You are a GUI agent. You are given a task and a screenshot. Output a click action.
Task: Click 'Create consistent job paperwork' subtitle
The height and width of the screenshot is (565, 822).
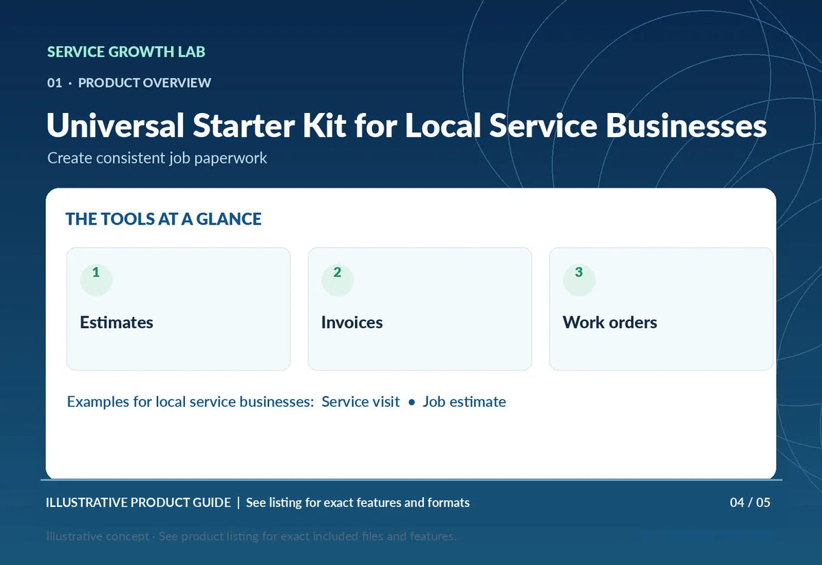click(x=157, y=158)
